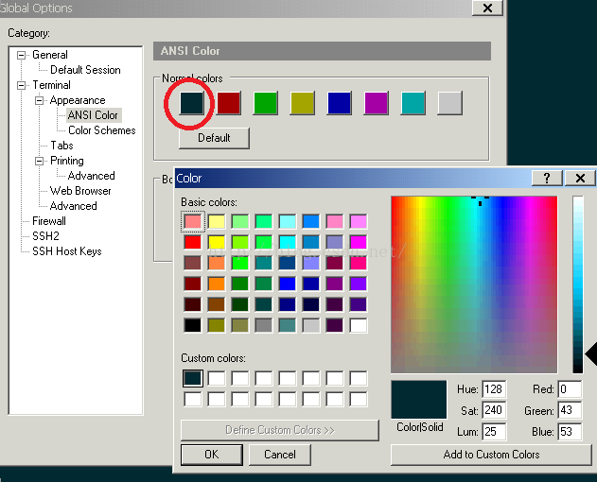Click the dark teal normal color swatch

192,103
